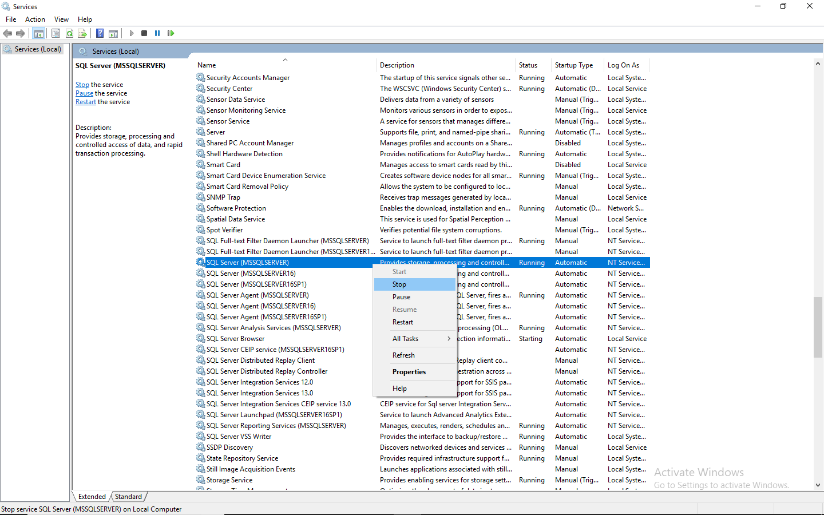This screenshot has width=824, height=515.
Task: Open the Action menu
Action: click(35, 19)
